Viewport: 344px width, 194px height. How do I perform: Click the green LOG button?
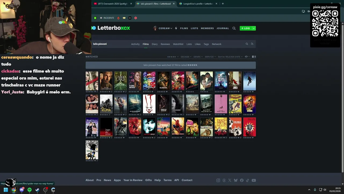pyautogui.click(x=246, y=28)
